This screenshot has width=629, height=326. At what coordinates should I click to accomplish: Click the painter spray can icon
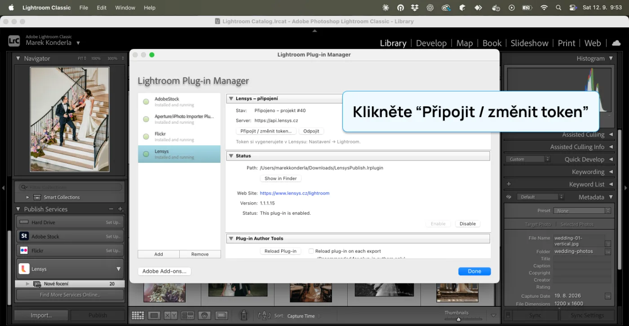click(x=244, y=315)
